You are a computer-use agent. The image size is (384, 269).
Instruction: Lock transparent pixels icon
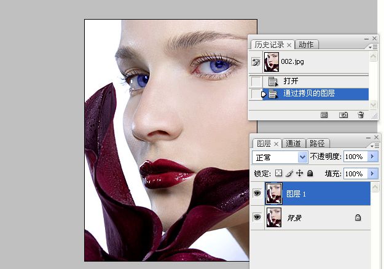point(278,173)
